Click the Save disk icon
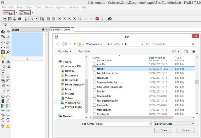This screenshot has height=138, width=201. (10, 19)
